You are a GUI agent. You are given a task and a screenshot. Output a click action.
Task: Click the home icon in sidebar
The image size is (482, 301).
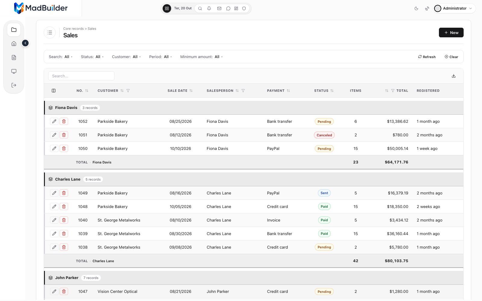tap(14, 44)
